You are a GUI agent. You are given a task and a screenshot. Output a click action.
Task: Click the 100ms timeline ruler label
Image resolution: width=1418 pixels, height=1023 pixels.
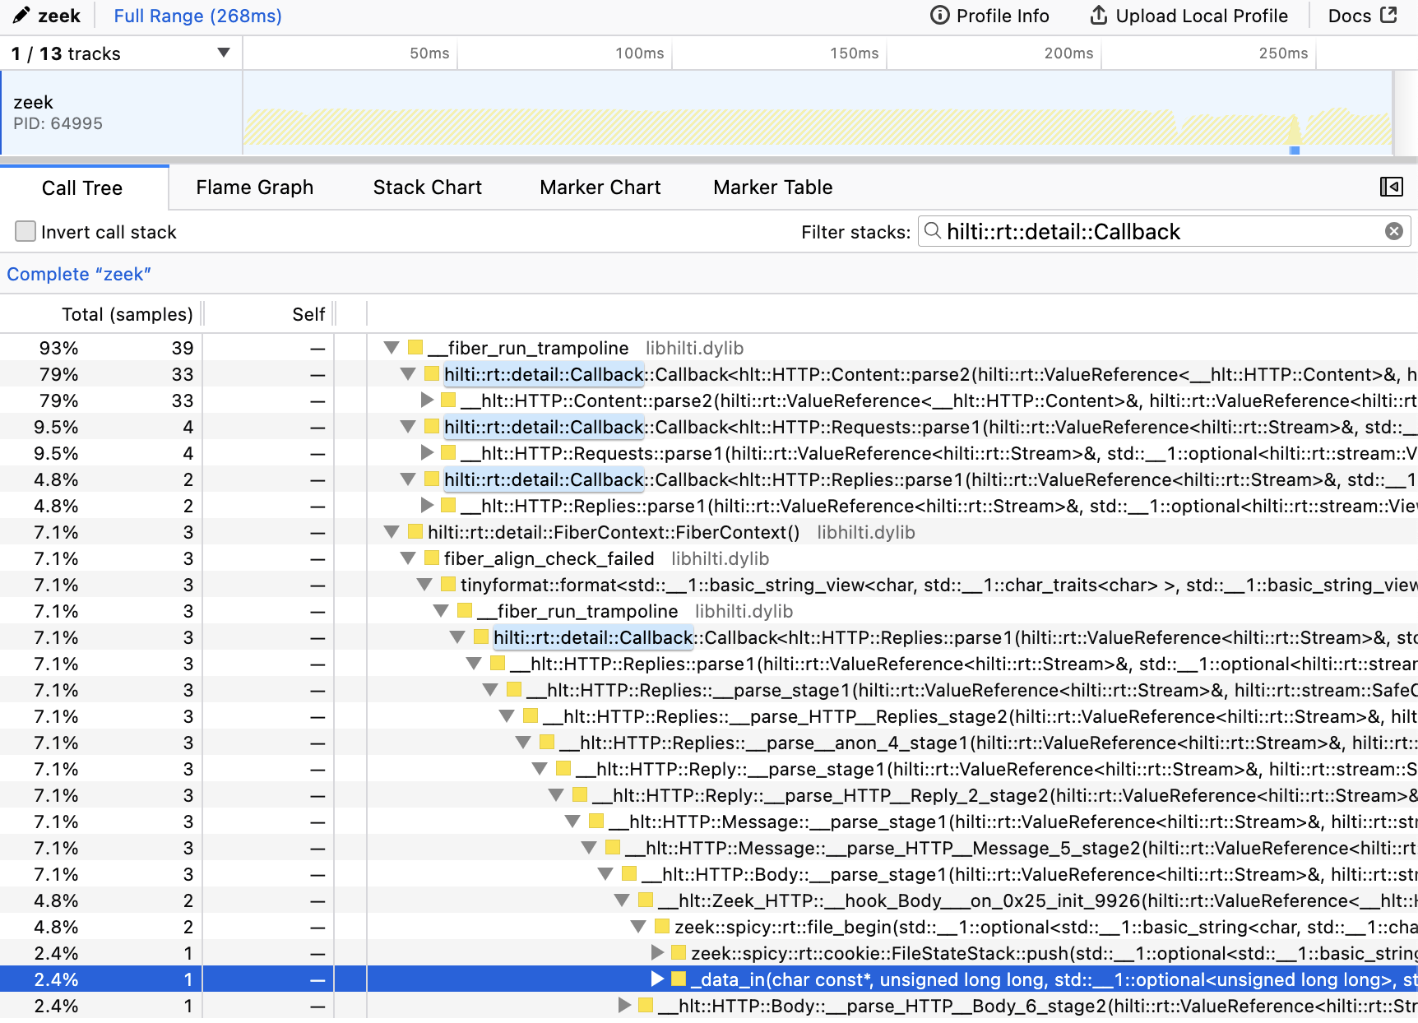click(x=639, y=53)
